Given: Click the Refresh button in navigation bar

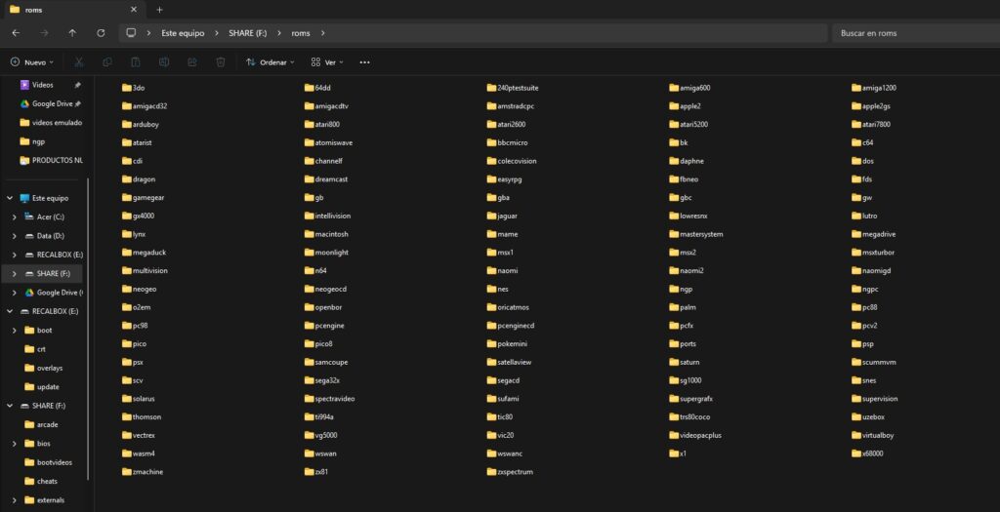Looking at the screenshot, I should click(101, 32).
